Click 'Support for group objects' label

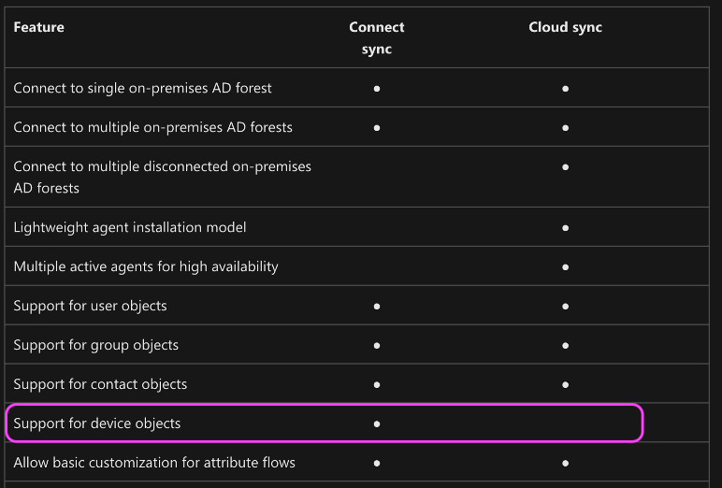coord(95,345)
